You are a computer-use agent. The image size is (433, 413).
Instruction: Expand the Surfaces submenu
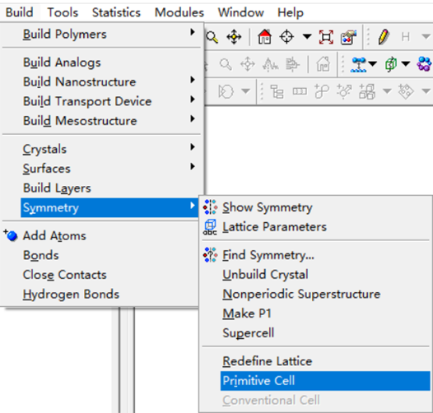tap(193, 166)
